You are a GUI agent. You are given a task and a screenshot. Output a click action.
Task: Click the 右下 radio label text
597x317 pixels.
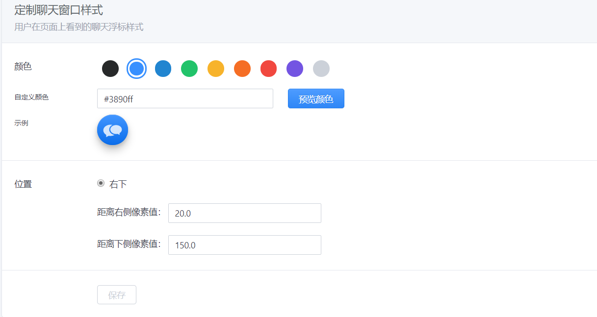[x=118, y=184]
